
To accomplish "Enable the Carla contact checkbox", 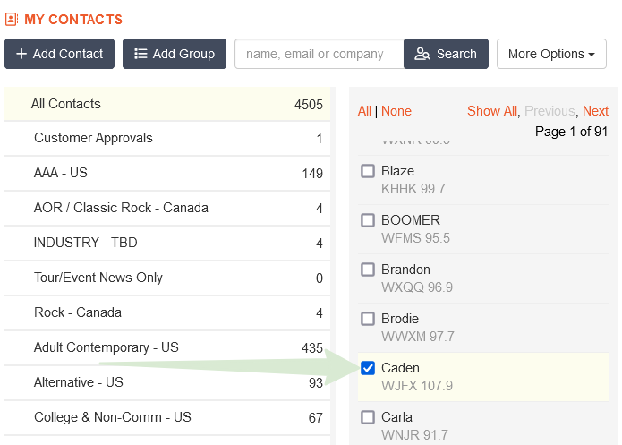I will point(368,417).
